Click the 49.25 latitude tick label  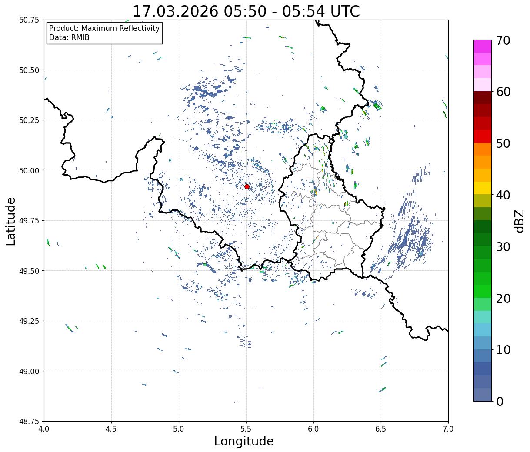point(29,321)
